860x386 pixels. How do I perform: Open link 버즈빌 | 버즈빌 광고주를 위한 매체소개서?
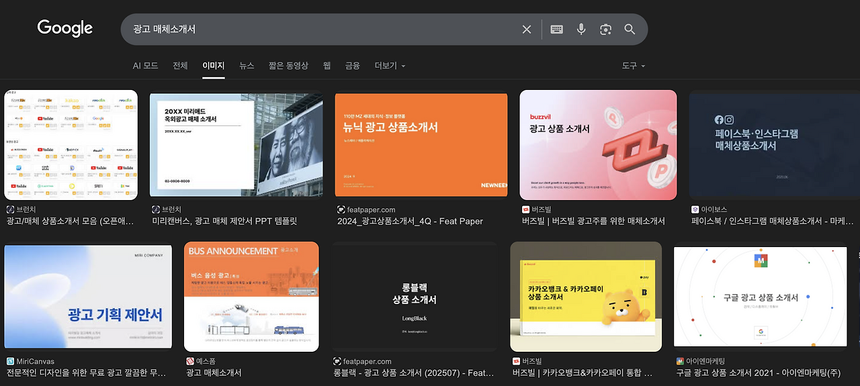[x=593, y=221]
